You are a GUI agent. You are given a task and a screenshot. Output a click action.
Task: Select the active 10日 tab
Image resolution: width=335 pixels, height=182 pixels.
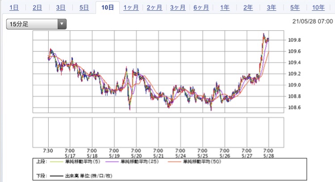[x=108, y=8]
